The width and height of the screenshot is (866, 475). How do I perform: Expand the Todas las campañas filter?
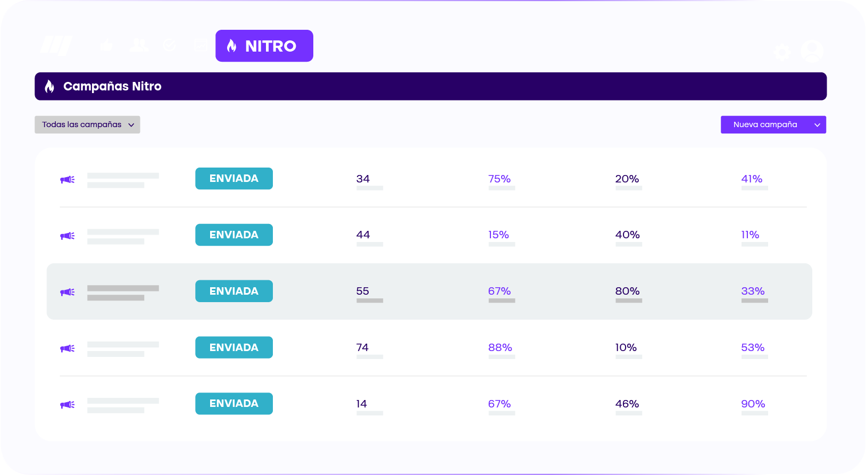point(87,124)
